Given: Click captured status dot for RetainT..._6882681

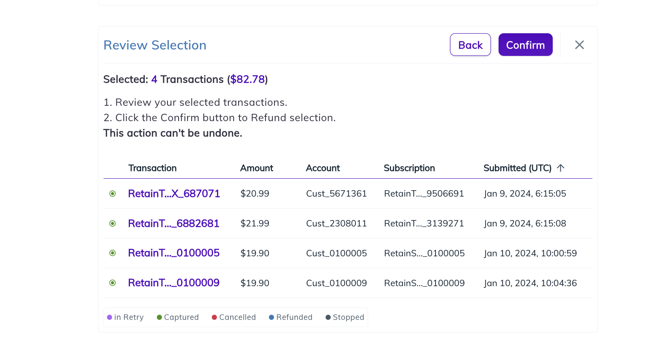Looking at the screenshot, I should coord(113,223).
